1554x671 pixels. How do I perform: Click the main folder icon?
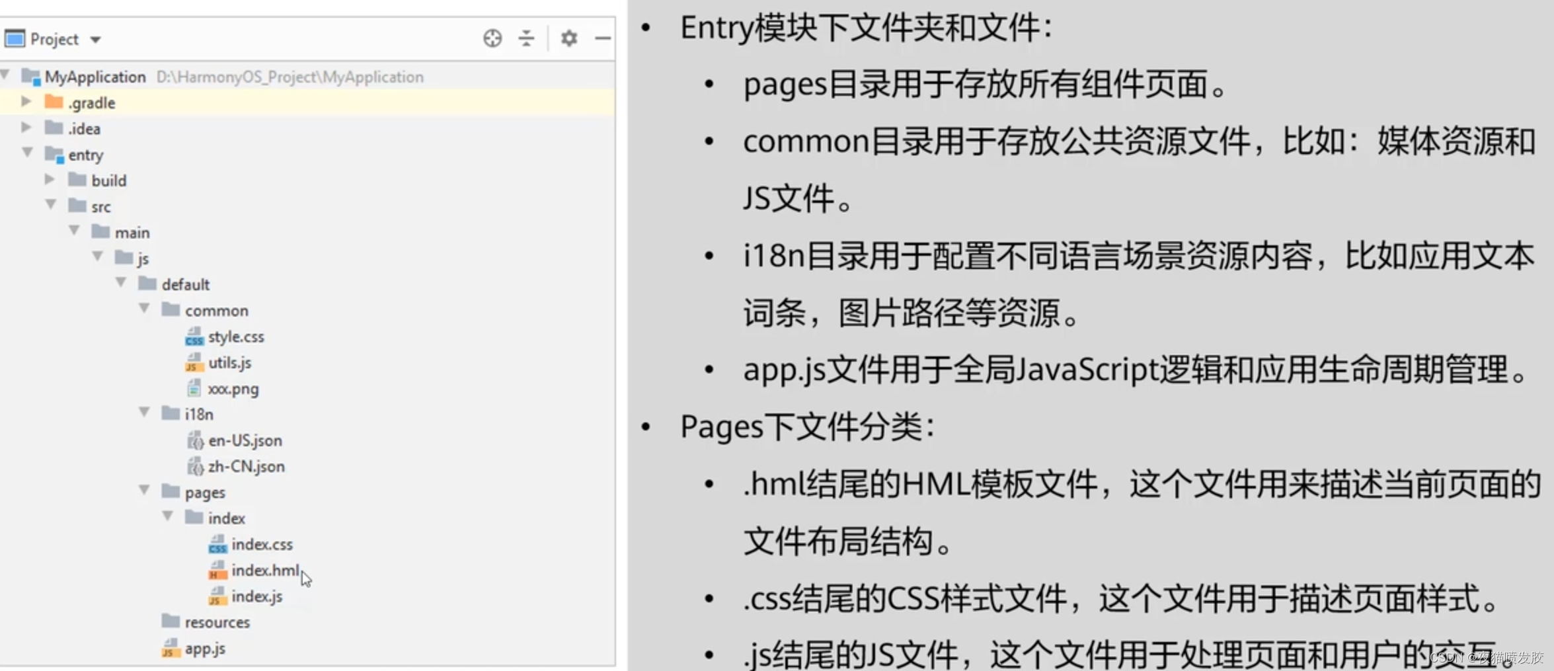coord(100,231)
